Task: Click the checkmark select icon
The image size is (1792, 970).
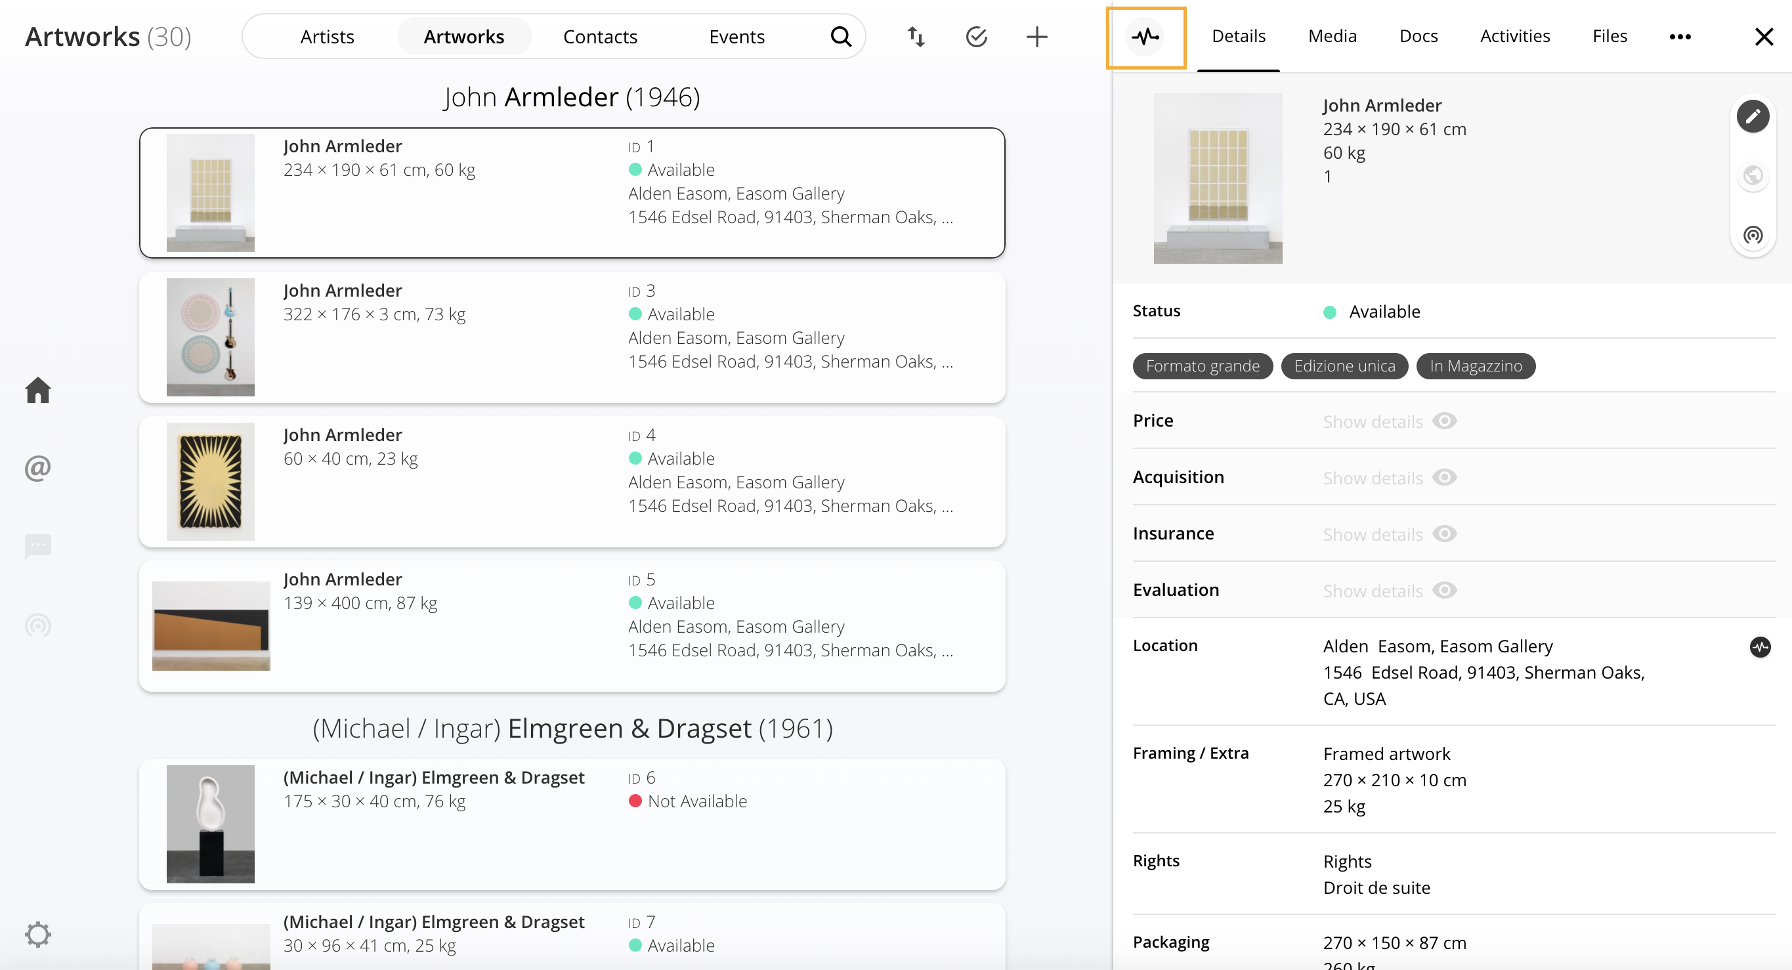Action: pyautogui.click(x=977, y=36)
